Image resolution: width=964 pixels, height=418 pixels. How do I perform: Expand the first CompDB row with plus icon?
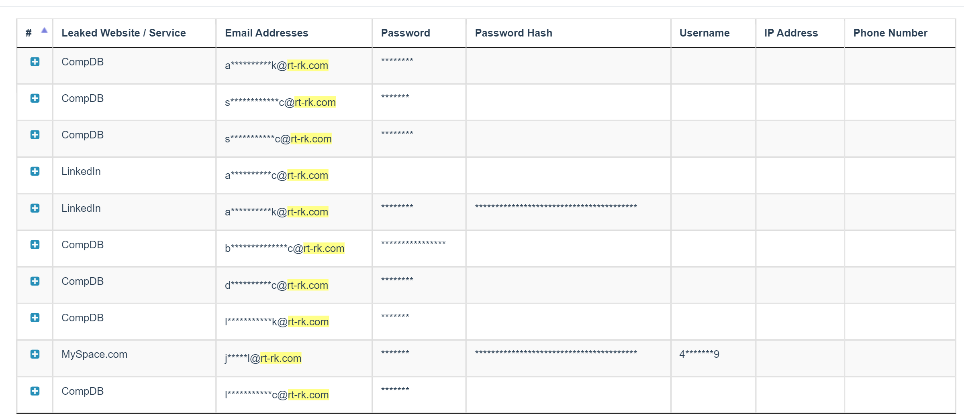click(35, 62)
